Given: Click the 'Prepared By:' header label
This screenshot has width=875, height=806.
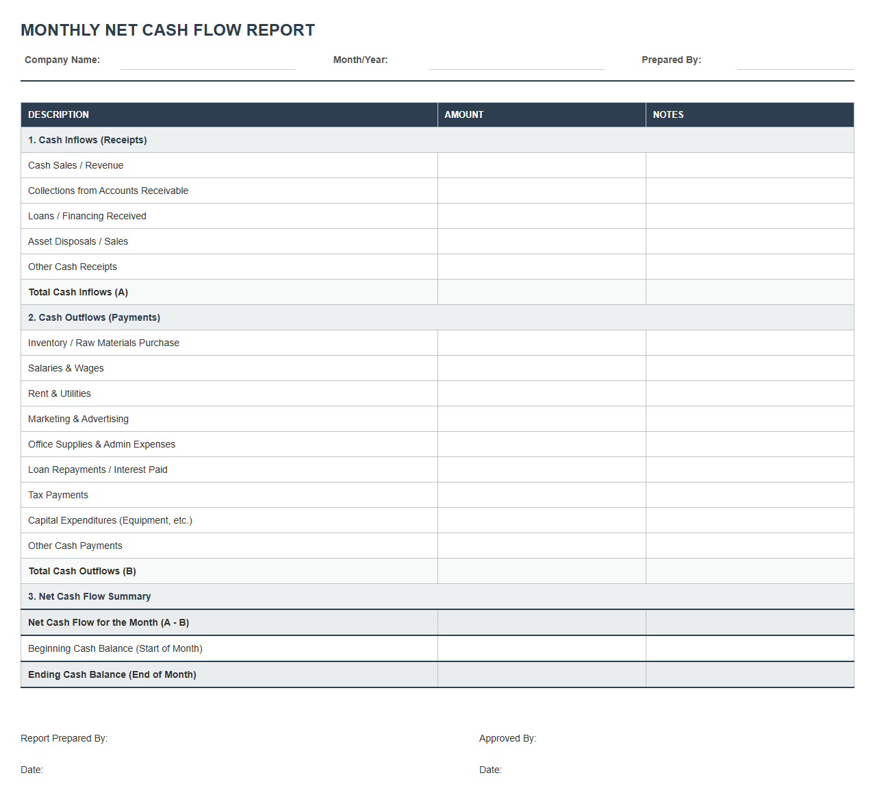Looking at the screenshot, I should [x=672, y=60].
